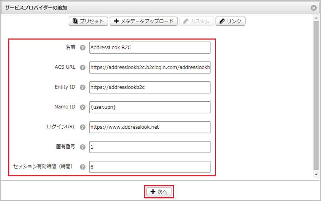Show help for the Entity ID field
The image size is (321, 201).
pos(83,87)
